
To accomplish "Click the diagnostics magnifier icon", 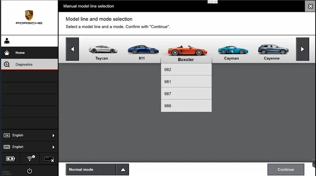I will [x=7, y=64].
